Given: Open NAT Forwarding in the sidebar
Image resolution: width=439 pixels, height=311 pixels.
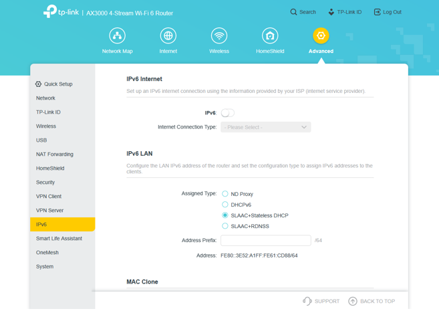Looking at the screenshot, I should (55, 154).
